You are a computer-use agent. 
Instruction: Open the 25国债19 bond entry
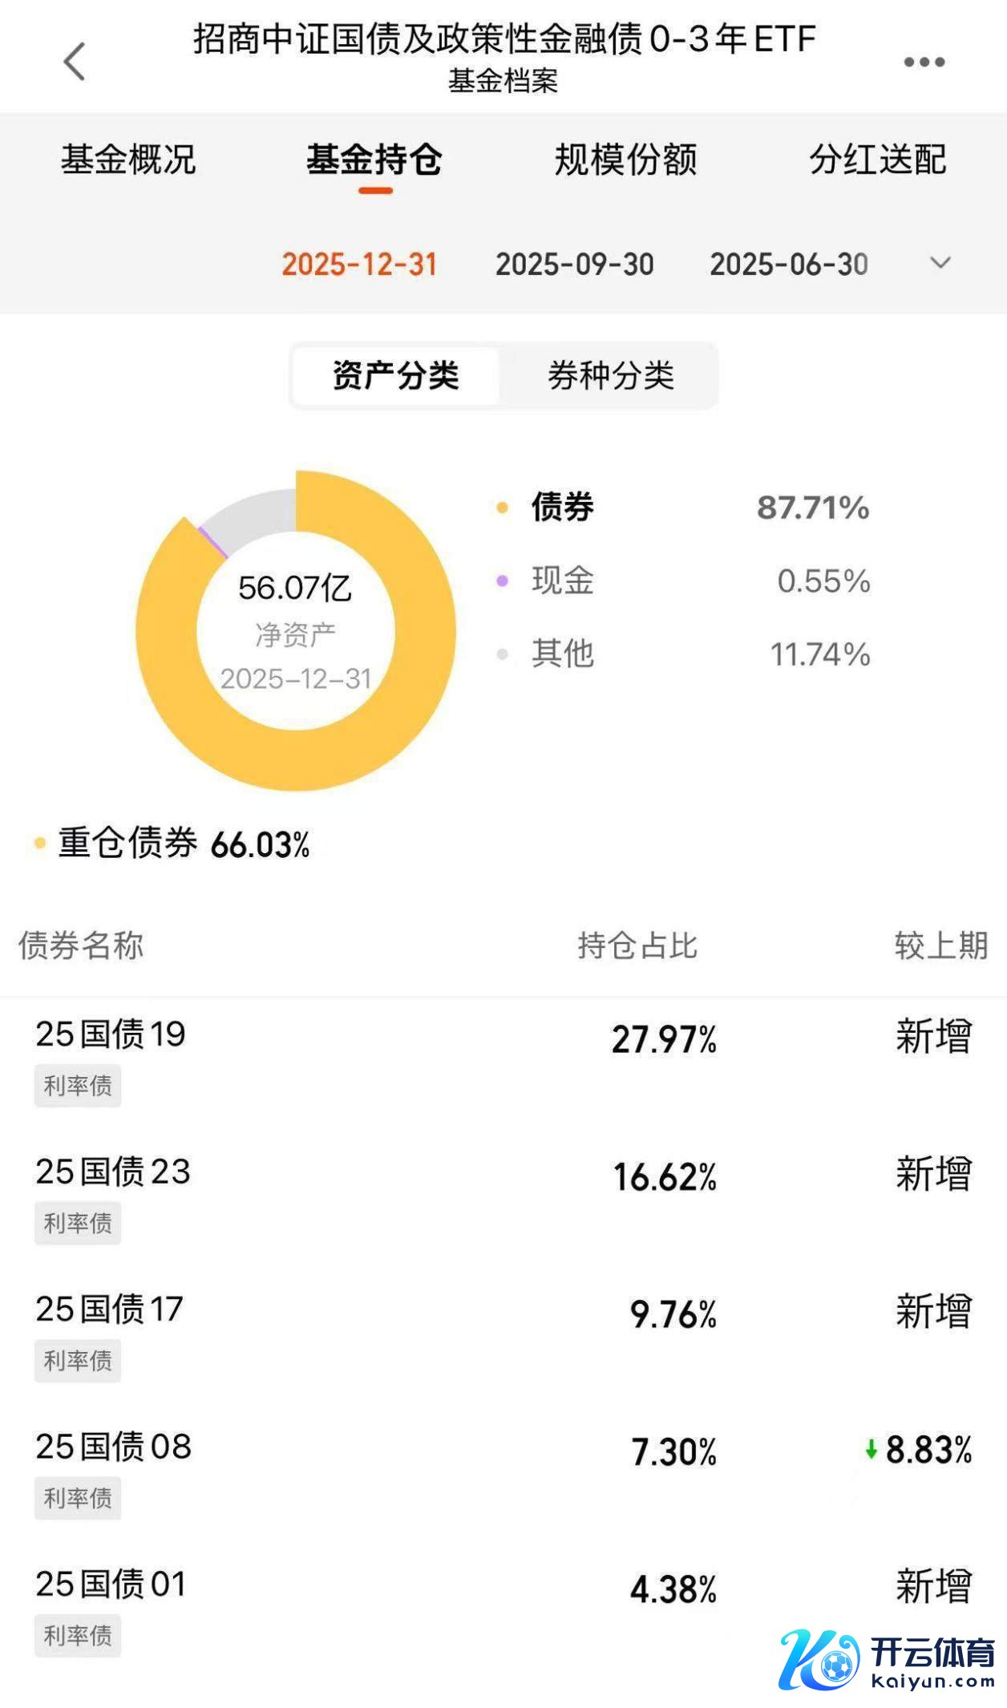point(111,1034)
